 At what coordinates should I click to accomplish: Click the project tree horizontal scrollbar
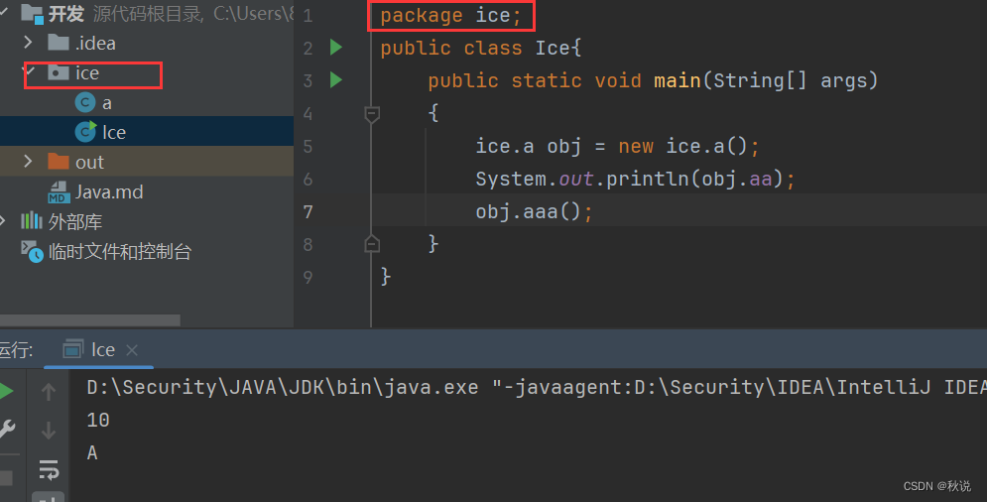point(90,320)
